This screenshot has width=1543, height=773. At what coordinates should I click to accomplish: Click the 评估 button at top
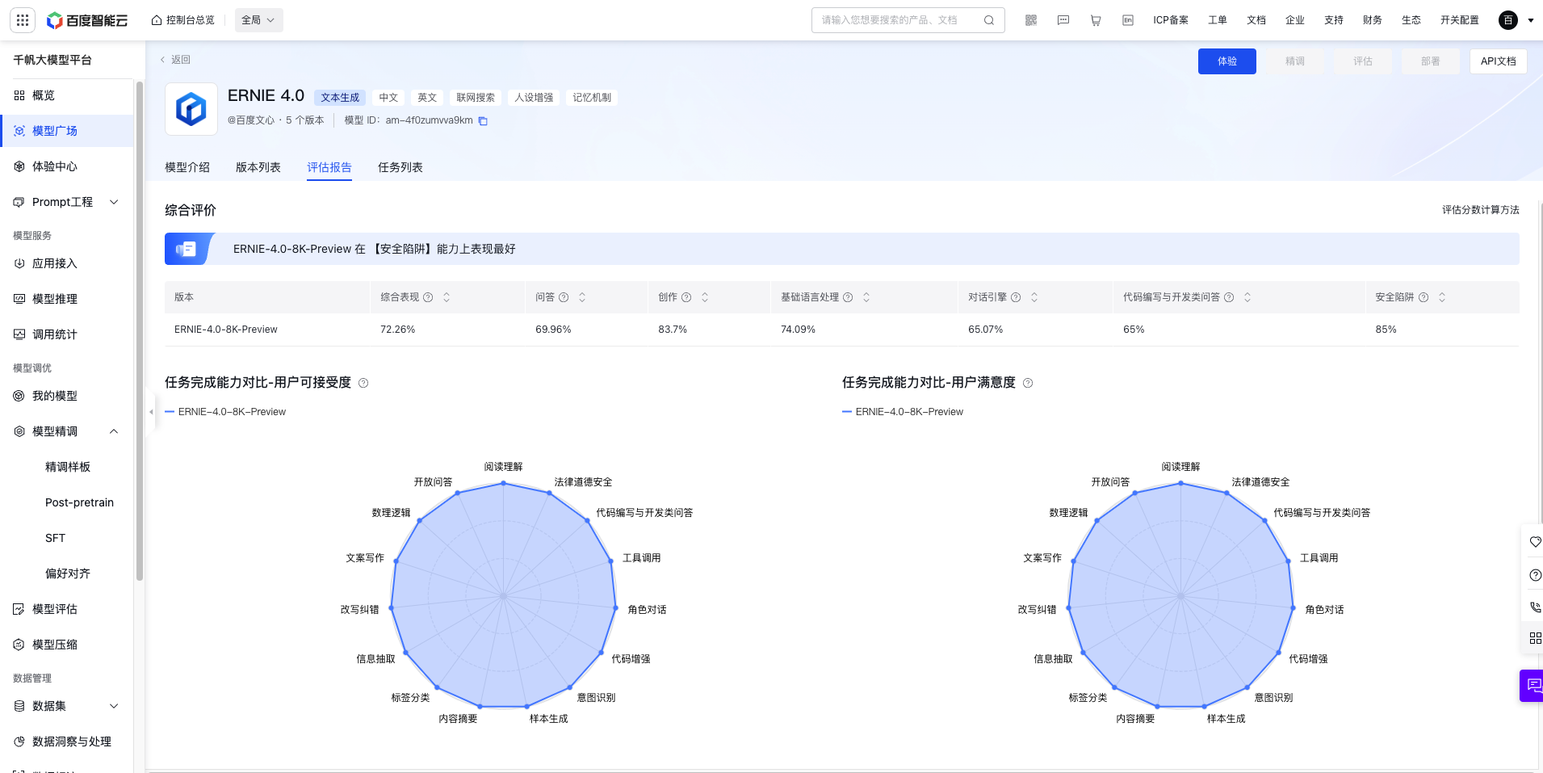tap(1363, 61)
